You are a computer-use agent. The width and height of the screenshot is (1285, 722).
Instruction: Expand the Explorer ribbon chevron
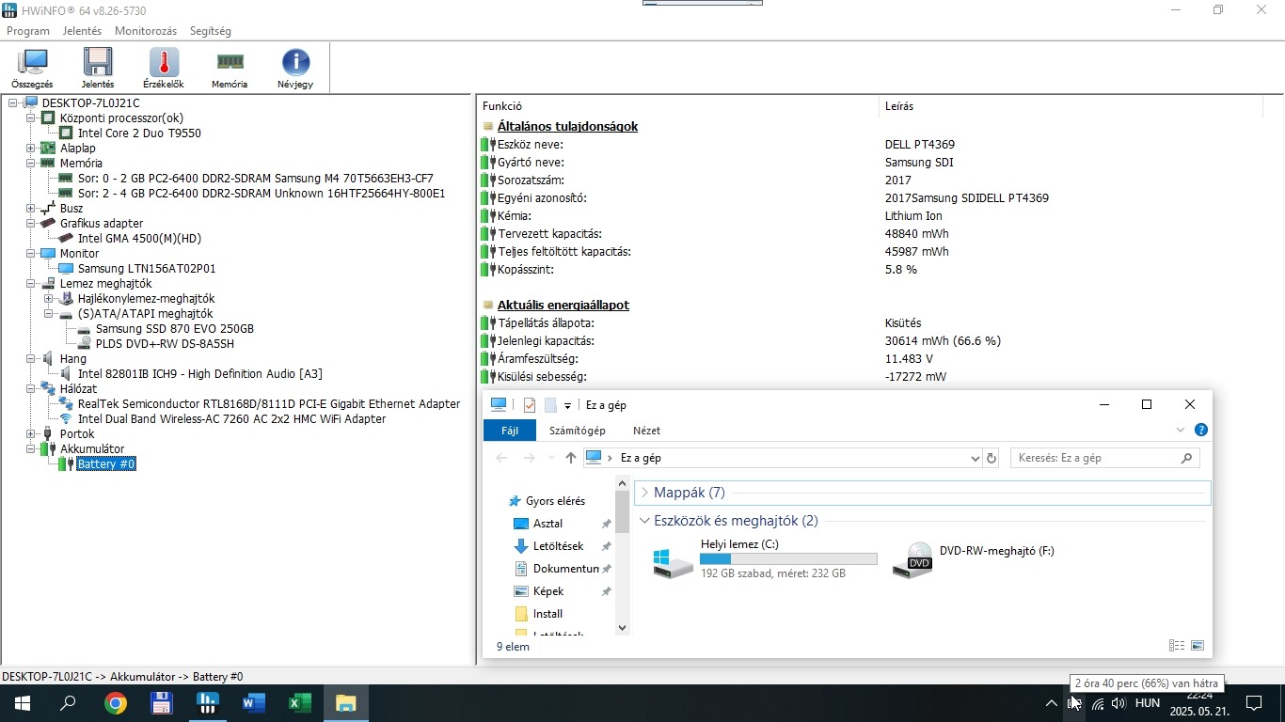(1181, 431)
